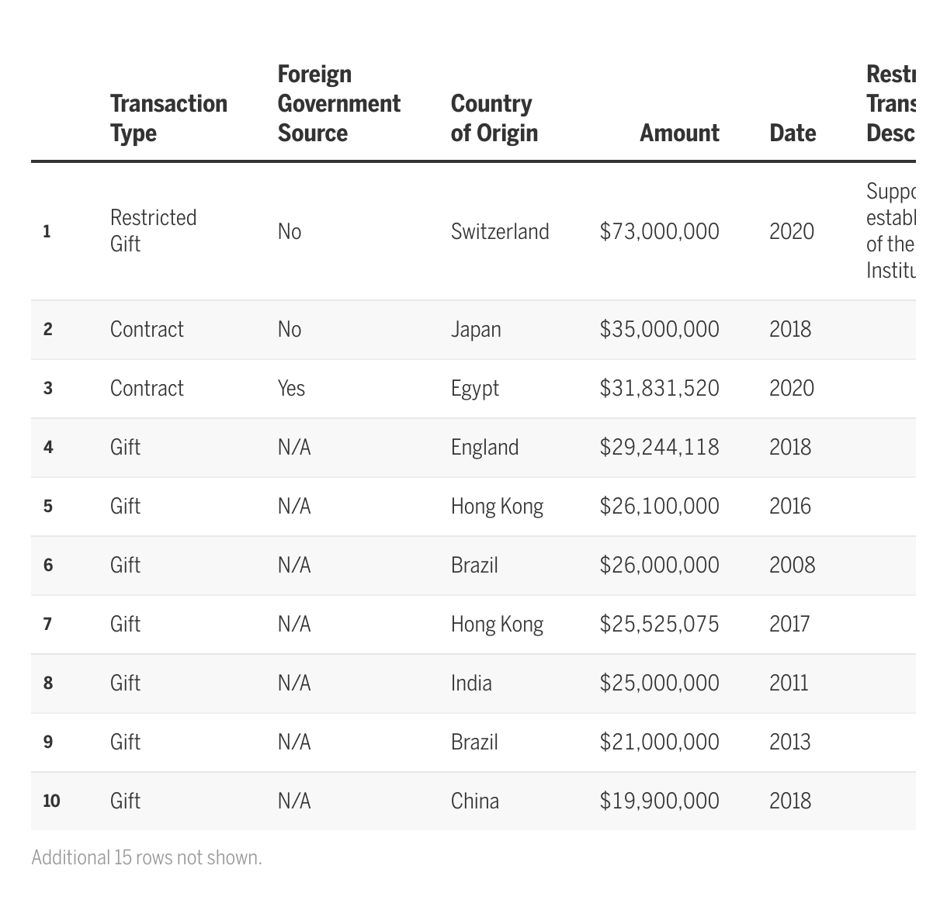Select the China country cell
The image size is (947, 900).
(x=474, y=801)
